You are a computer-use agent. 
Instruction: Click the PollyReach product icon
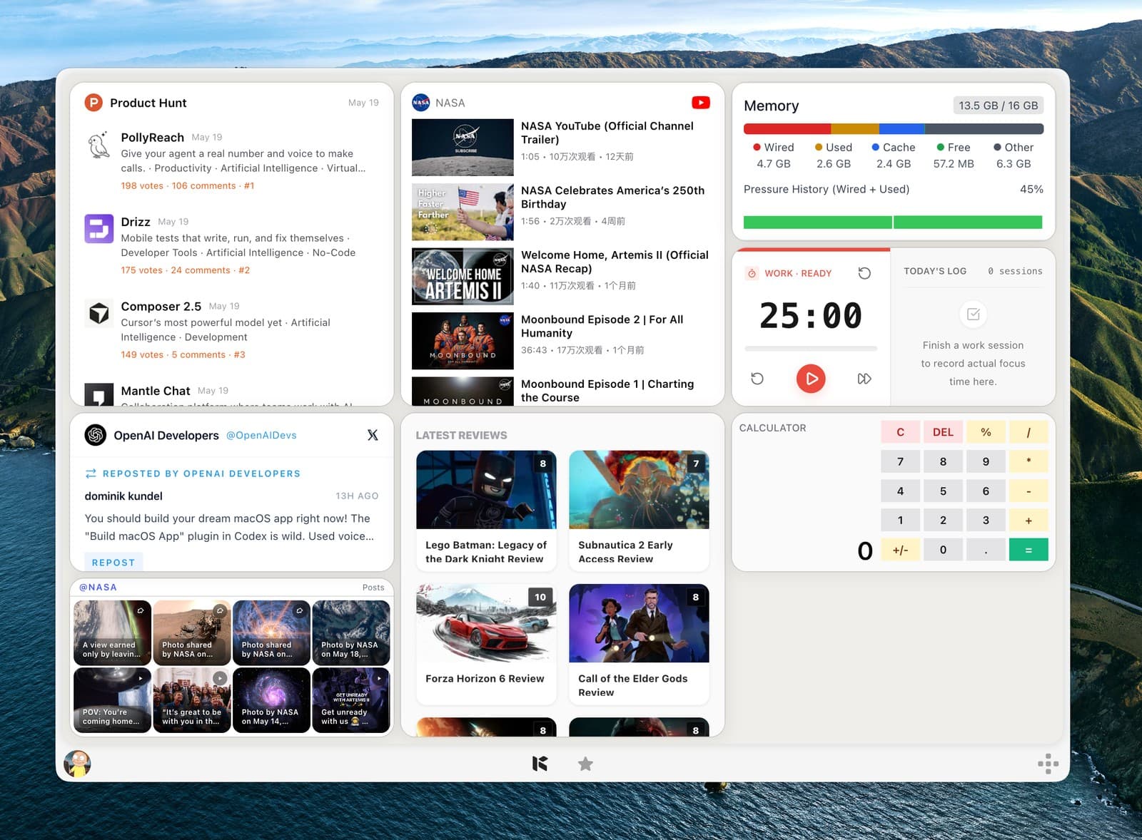[x=98, y=144]
